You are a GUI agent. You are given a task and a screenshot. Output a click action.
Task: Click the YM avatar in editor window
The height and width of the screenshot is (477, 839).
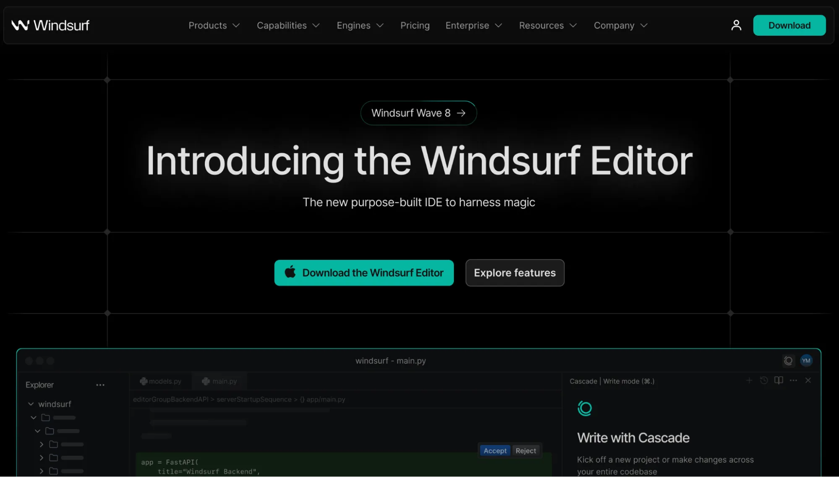coord(806,361)
